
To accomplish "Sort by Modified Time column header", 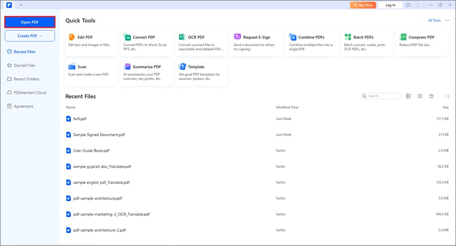I will [x=287, y=107].
